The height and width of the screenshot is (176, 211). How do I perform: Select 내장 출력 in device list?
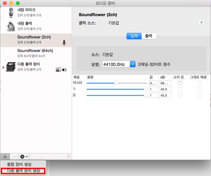click(36, 26)
